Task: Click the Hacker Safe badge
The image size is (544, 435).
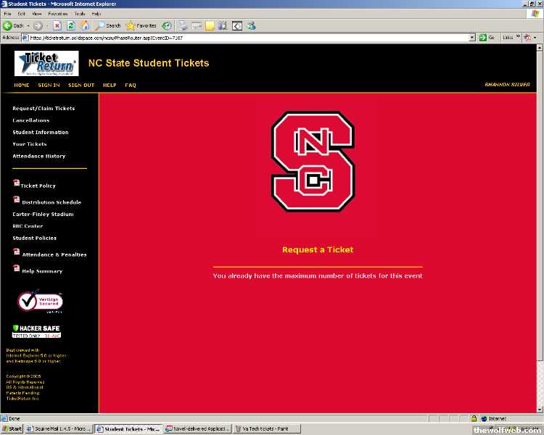Action: pyautogui.click(x=36, y=331)
